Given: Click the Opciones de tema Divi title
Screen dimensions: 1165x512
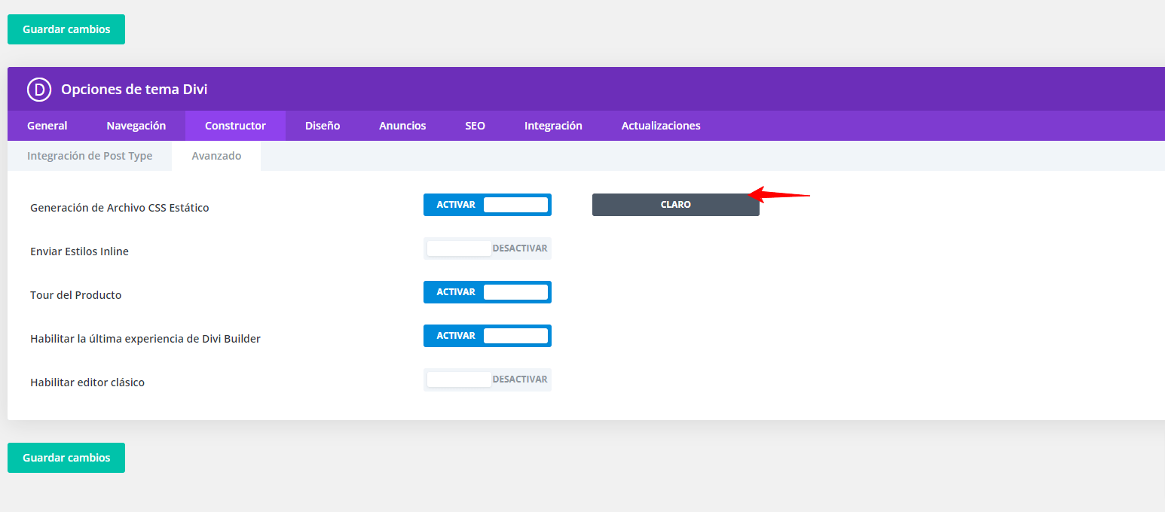Looking at the screenshot, I should (x=134, y=90).
